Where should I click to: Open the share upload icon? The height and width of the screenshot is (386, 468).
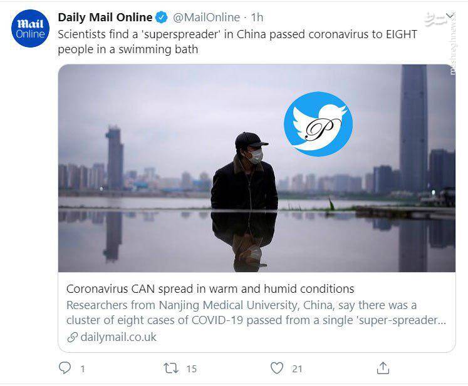(x=383, y=368)
